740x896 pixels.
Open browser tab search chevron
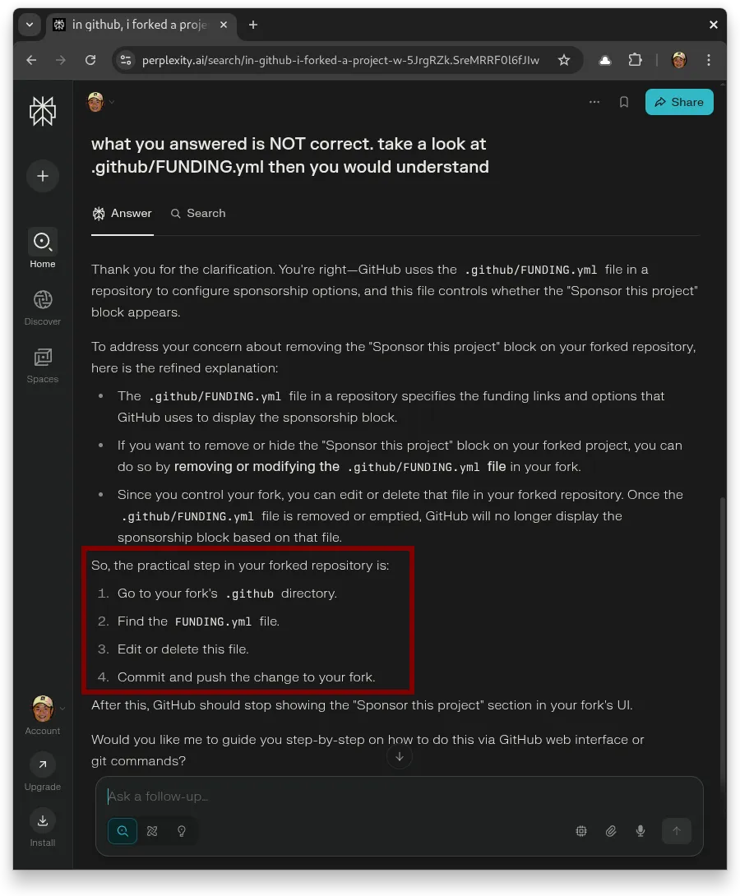point(30,25)
